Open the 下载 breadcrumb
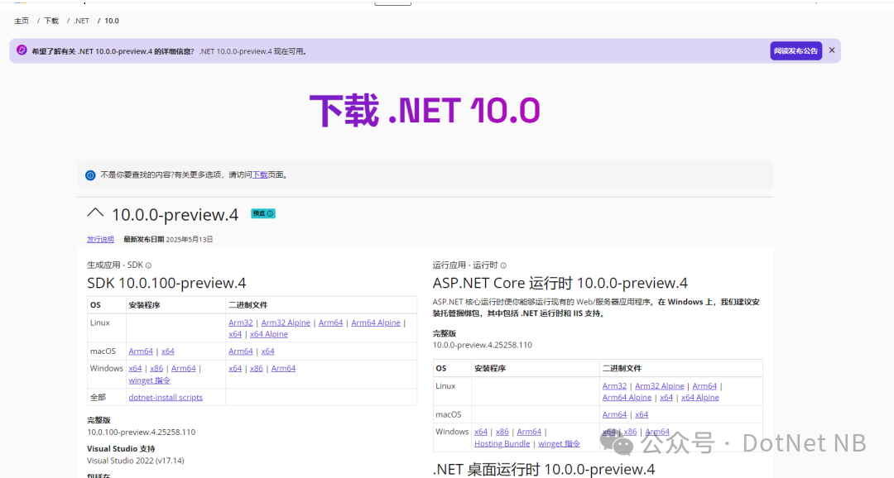 pos(51,21)
